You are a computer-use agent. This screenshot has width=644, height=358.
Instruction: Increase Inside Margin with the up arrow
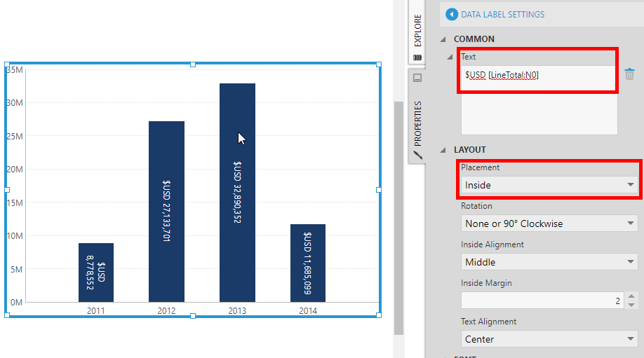pos(631,296)
